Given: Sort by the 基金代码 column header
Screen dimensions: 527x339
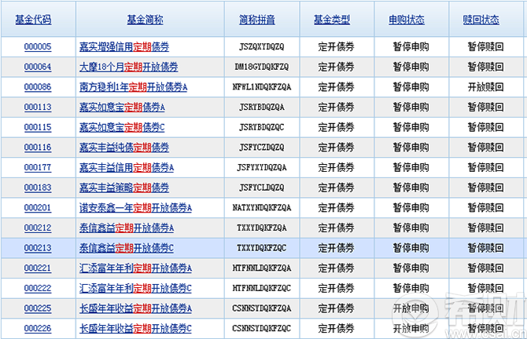Looking at the screenshot, I should [x=33, y=20].
